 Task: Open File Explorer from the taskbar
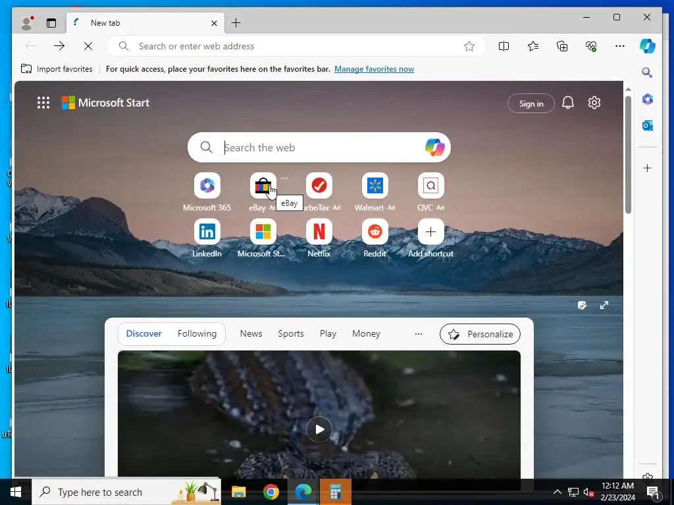pyautogui.click(x=238, y=492)
